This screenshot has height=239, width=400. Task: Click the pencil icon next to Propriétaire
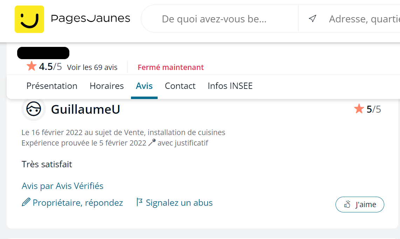pos(26,202)
